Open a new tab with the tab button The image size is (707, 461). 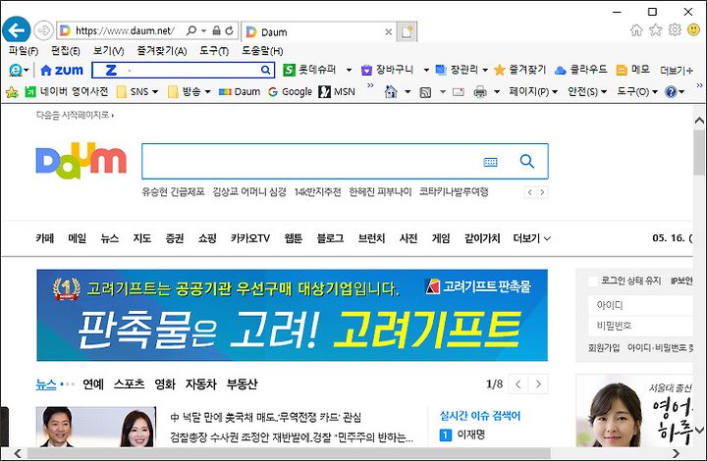tap(407, 32)
